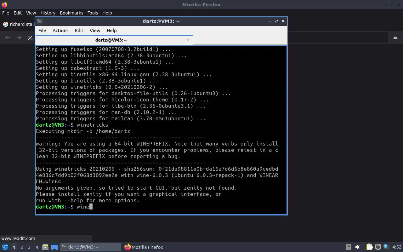Click 'Please install zenity' output line
This screenshot has height=252, width=403.
tap(128, 194)
